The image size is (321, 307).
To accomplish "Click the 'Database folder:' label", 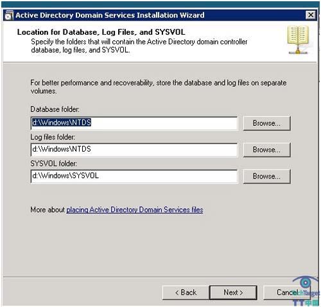I will coord(55,109).
